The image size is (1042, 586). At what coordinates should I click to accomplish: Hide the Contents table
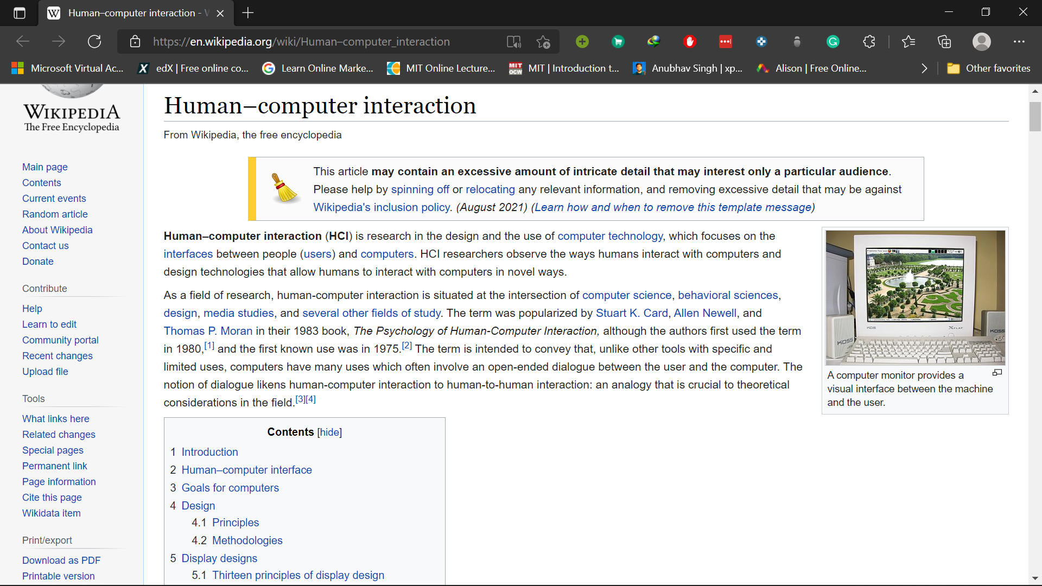tap(329, 432)
